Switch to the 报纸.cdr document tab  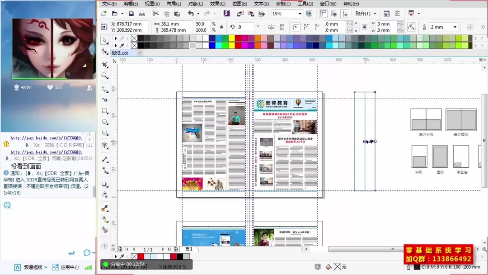pos(120,53)
